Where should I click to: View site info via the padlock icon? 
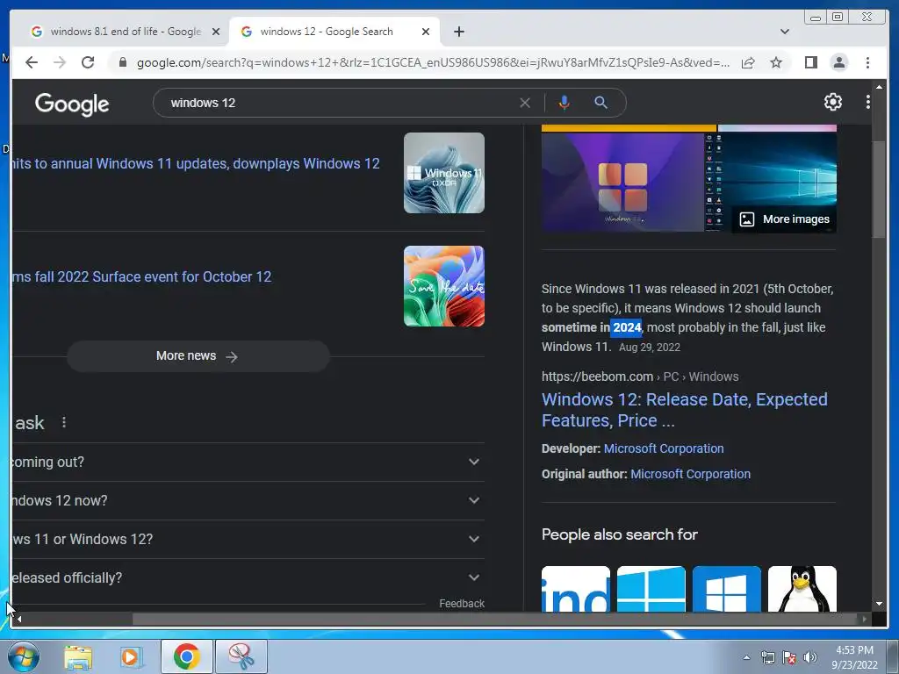click(x=122, y=62)
